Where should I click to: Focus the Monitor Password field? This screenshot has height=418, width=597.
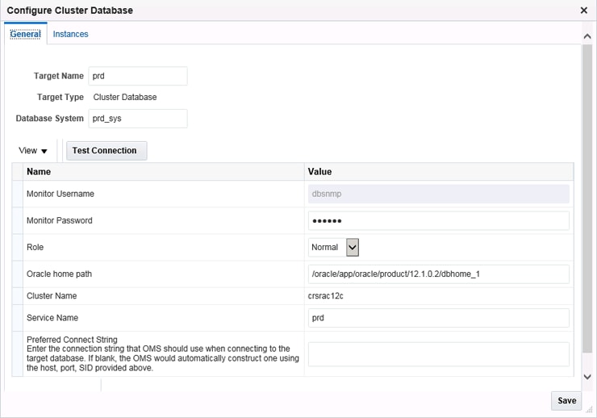438,220
